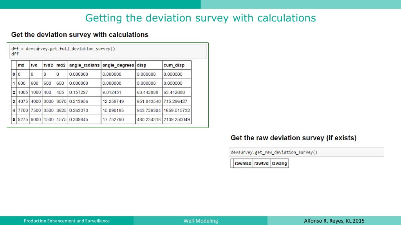The width and height of the screenshot is (401, 225).
Task: Click the disp value 651.843540
Action: point(148,101)
